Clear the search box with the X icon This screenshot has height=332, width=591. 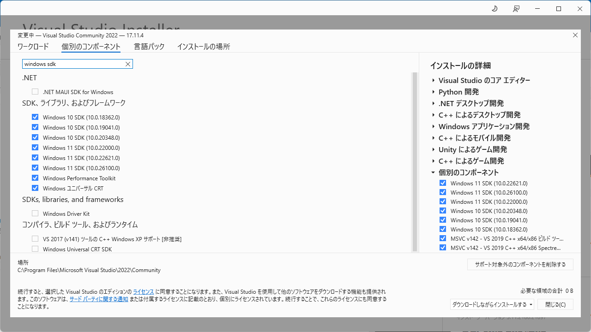pyautogui.click(x=128, y=64)
